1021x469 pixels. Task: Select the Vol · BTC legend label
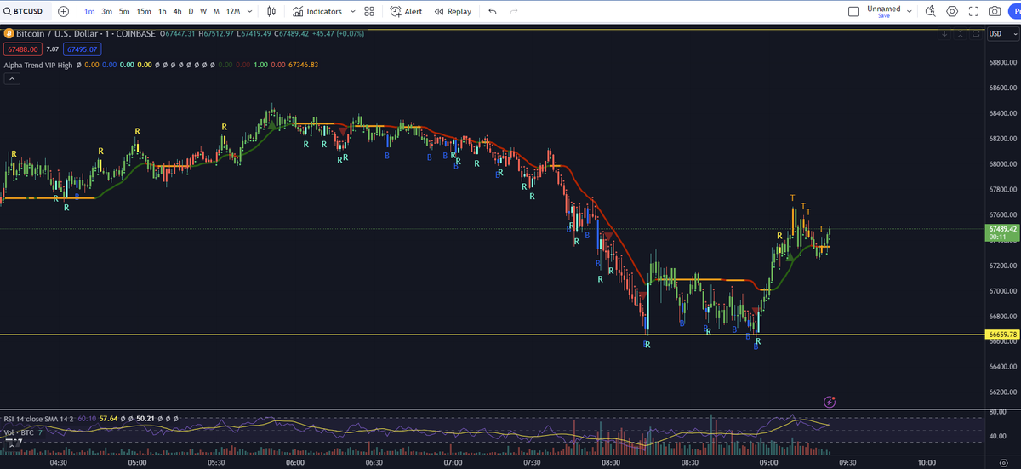tap(18, 432)
